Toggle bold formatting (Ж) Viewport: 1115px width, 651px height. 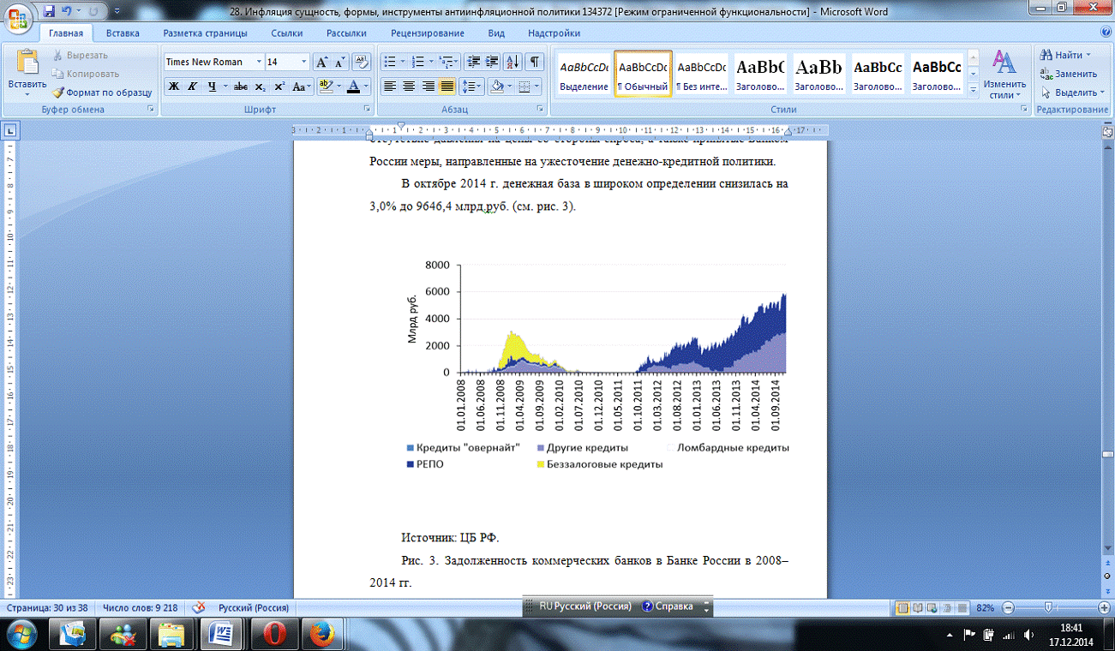(x=173, y=87)
